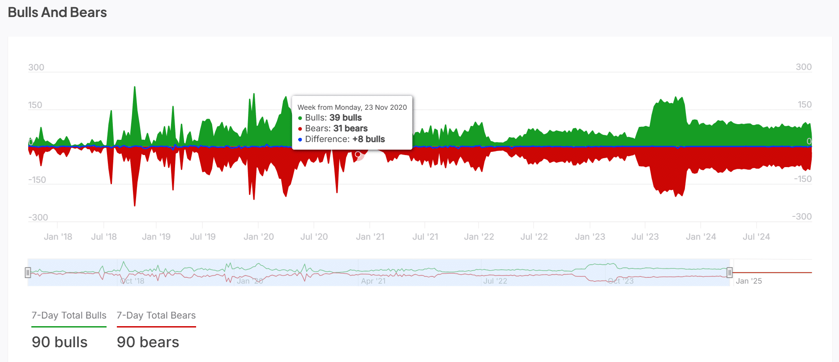Click the Jul '24 axis label
The height and width of the screenshot is (362, 839).
(756, 237)
